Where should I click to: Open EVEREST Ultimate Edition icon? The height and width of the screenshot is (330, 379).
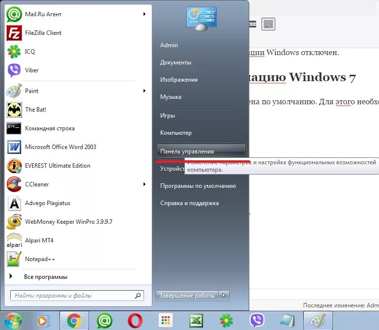click(x=14, y=166)
